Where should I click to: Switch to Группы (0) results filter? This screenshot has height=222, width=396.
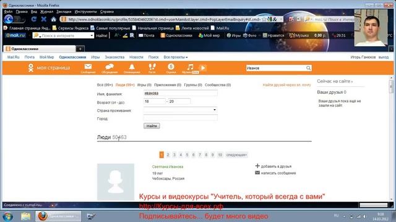click(x=193, y=85)
